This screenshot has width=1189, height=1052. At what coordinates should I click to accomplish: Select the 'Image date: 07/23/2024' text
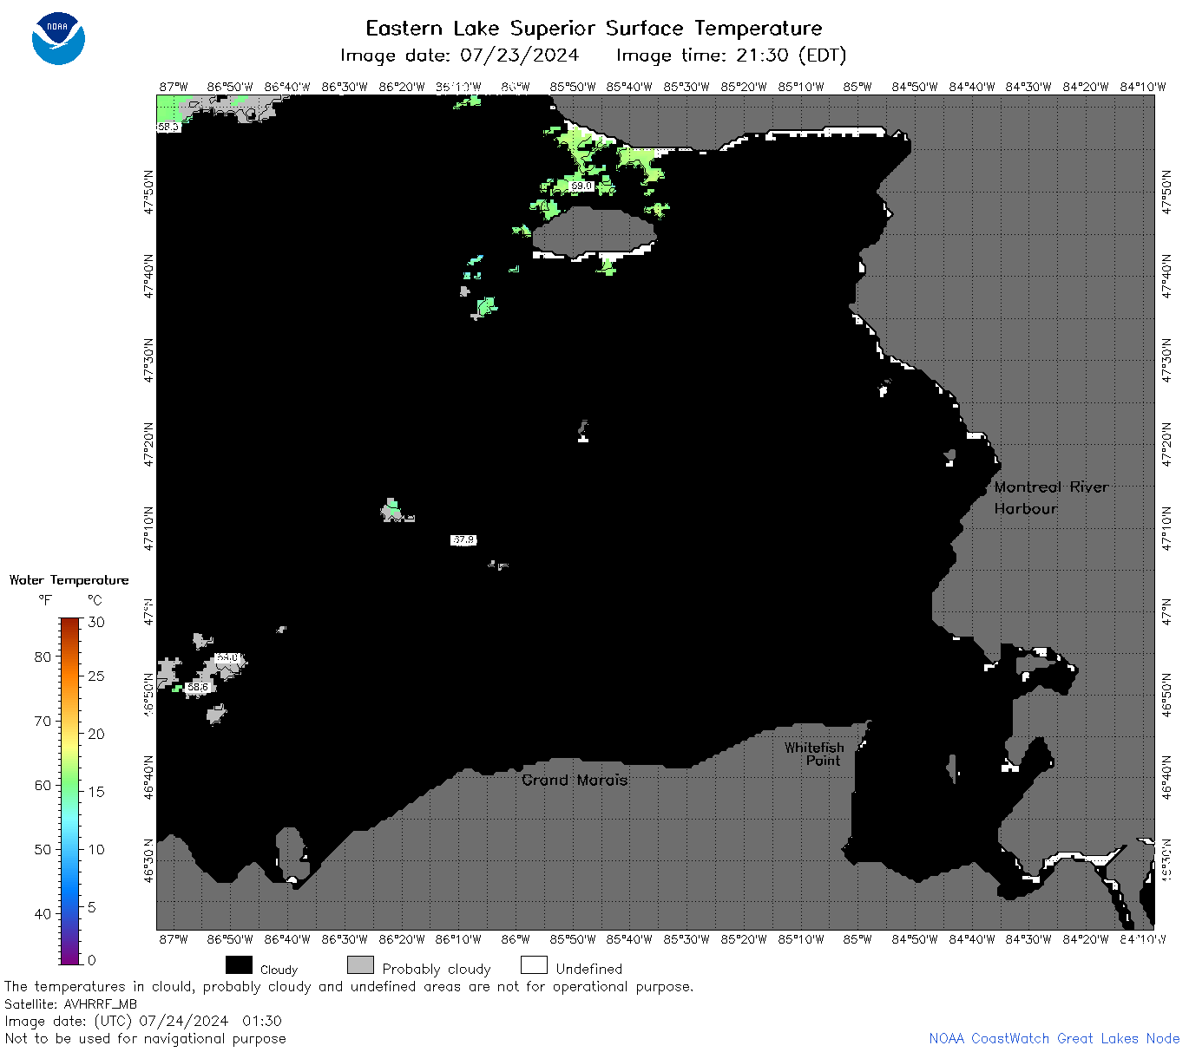459,56
